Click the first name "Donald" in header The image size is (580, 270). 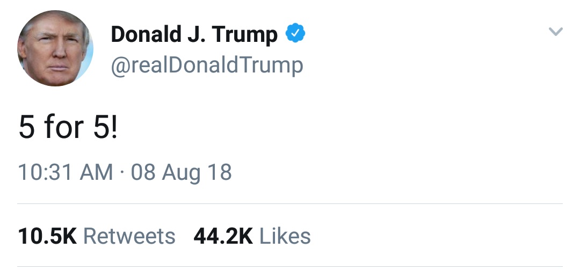(x=147, y=34)
